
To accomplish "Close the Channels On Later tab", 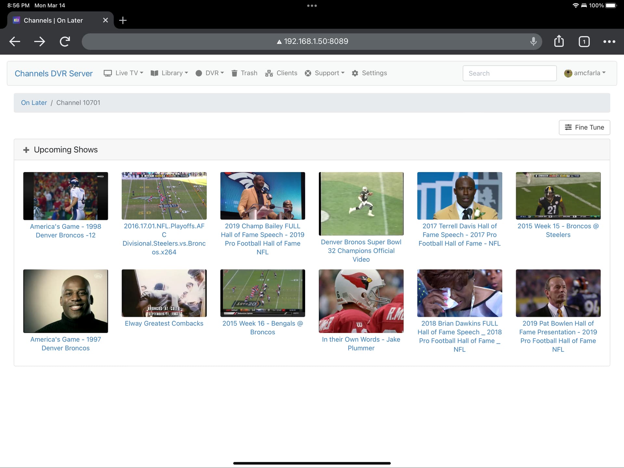I will click(105, 20).
